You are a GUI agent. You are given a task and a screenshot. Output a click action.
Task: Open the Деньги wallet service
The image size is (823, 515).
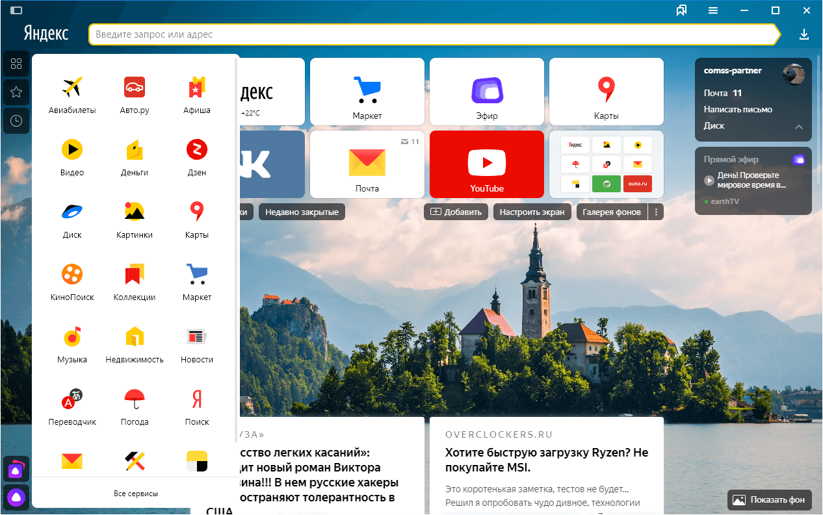click(135, 157)
